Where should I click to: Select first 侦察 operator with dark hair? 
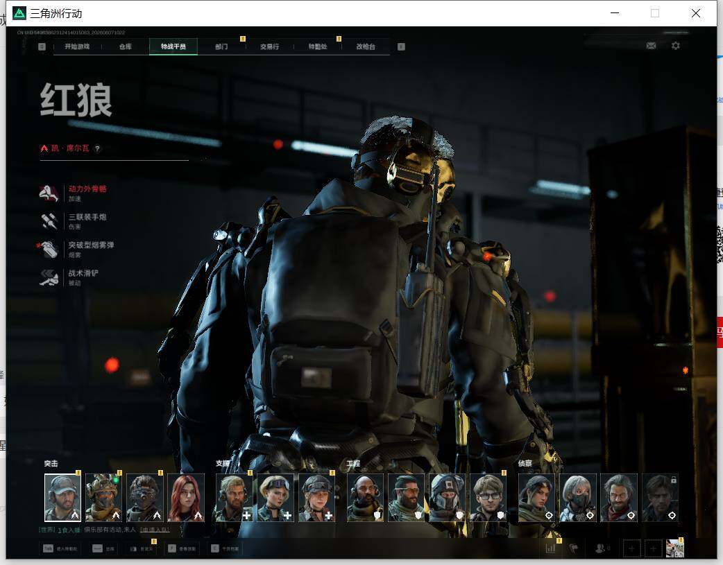pos(537,498)
